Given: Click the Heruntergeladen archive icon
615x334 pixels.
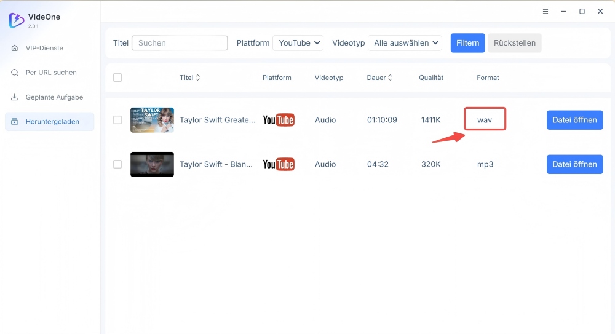Looking at the screenshot, I should (15, 122).
